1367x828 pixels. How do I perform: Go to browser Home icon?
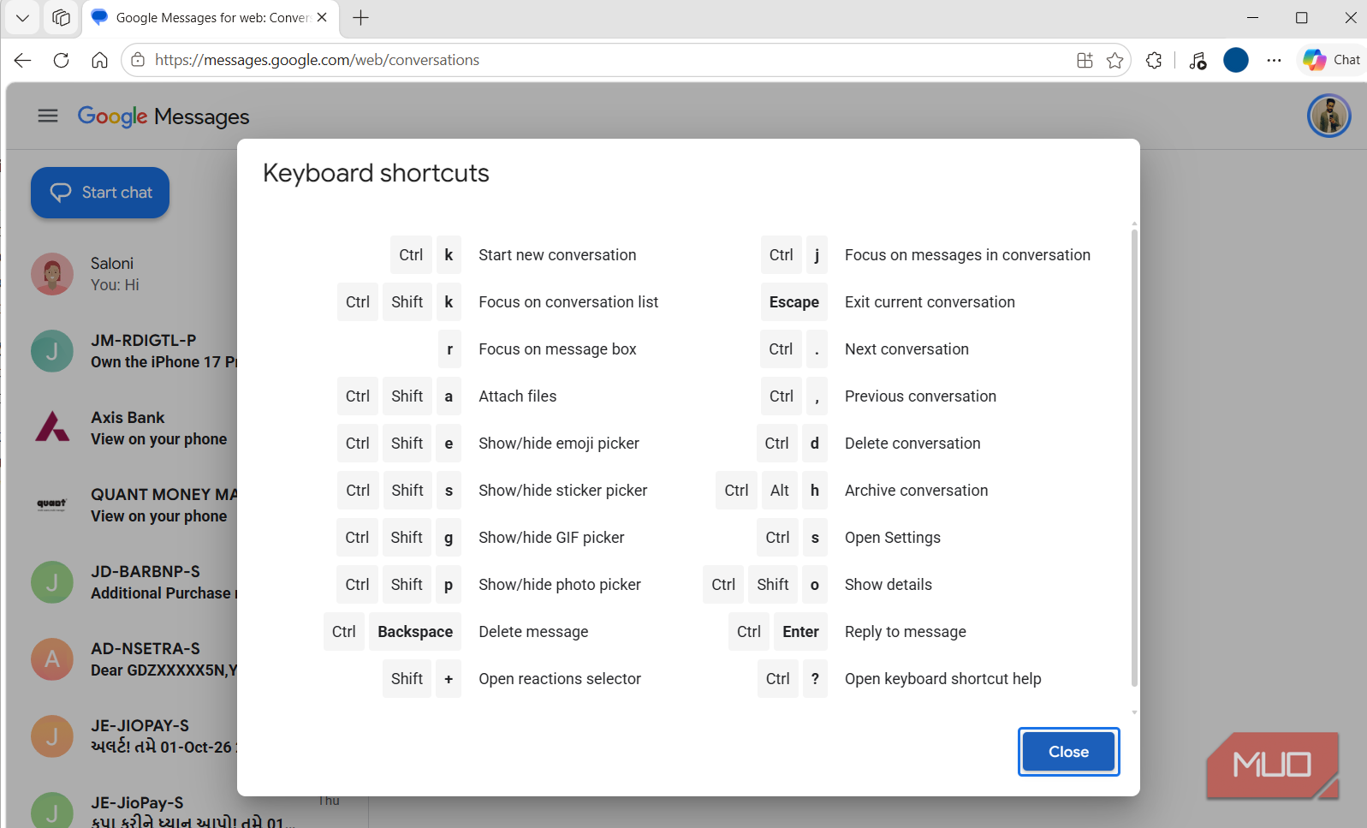[100, 60]
